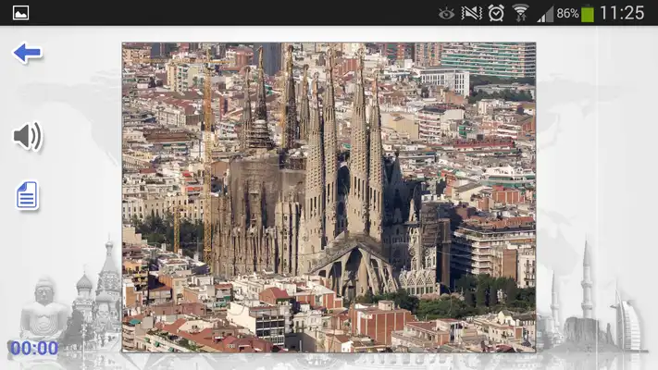Tap the picture notification icon in status bar
658x370 pixels.
[x=20, y=13]
